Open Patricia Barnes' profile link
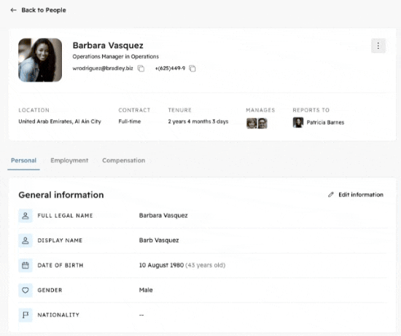401x336 pixels. (x=325, y=122)
